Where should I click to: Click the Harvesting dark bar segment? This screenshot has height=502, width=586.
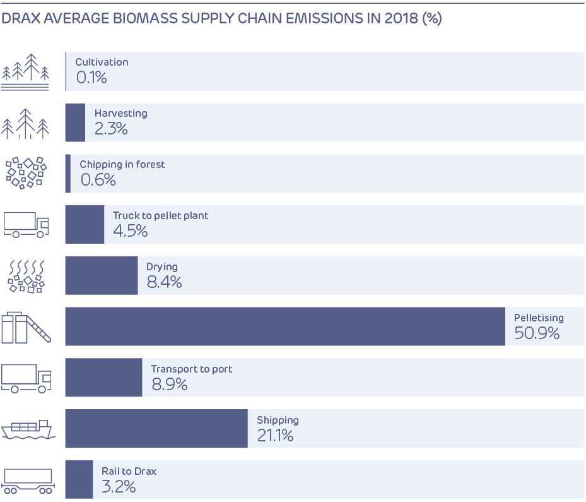pos(75,123)
